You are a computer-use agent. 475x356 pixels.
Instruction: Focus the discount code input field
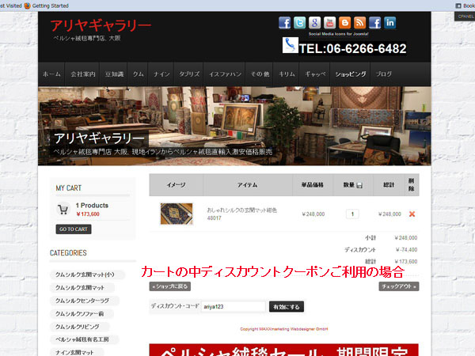[233, 306]
